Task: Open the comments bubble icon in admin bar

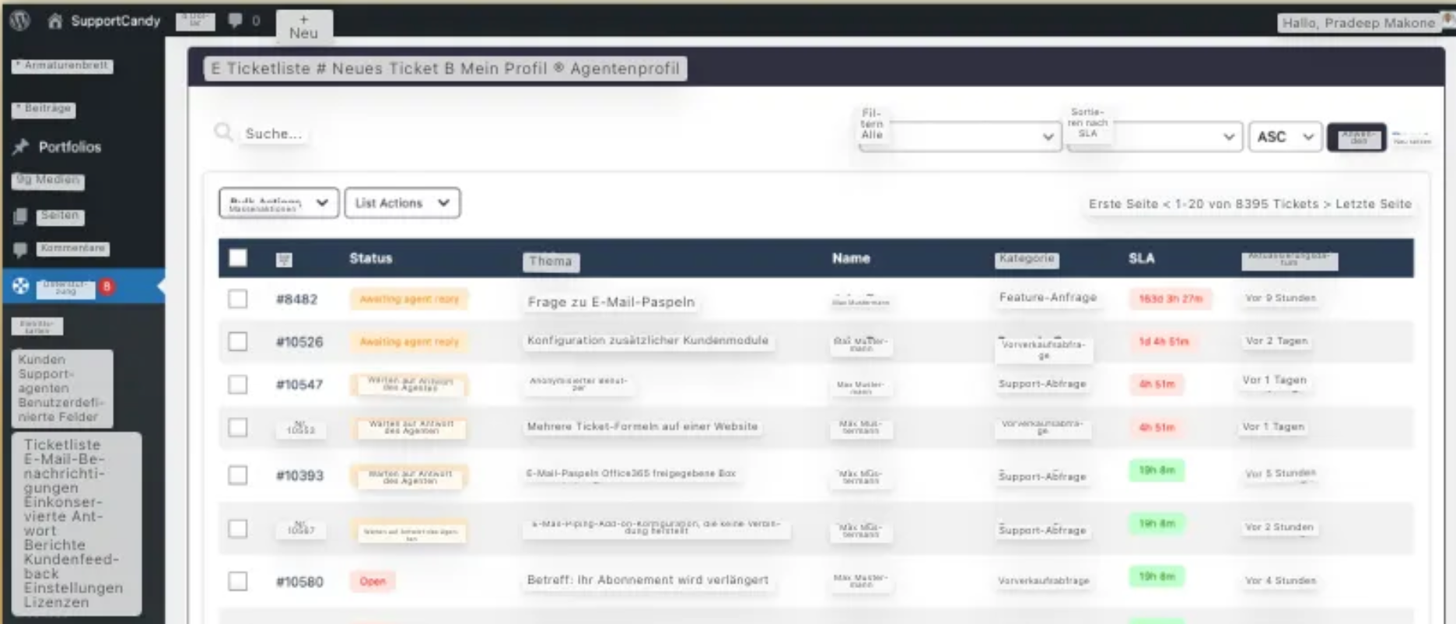Action: 235,20
